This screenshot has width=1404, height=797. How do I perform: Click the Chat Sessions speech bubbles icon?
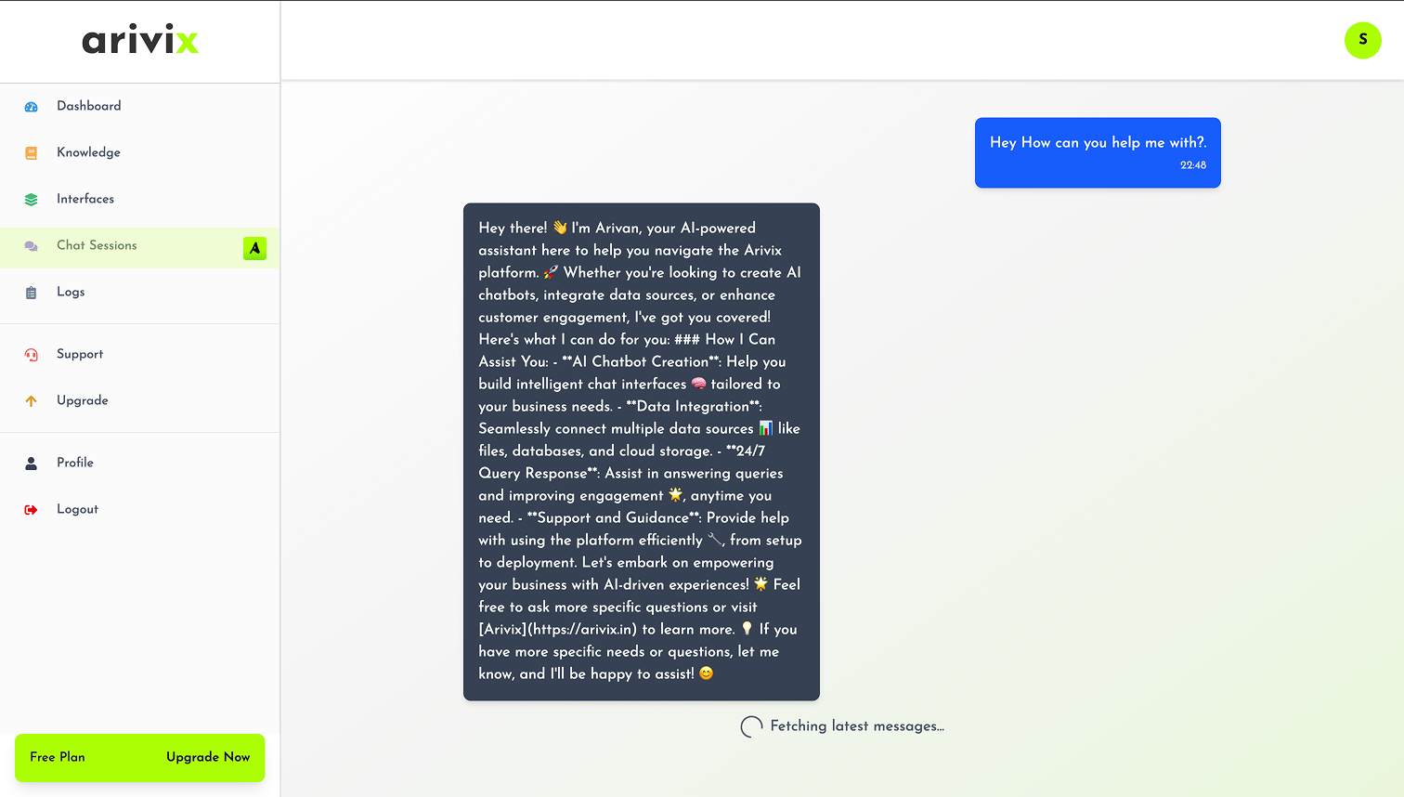coord(31,246)
